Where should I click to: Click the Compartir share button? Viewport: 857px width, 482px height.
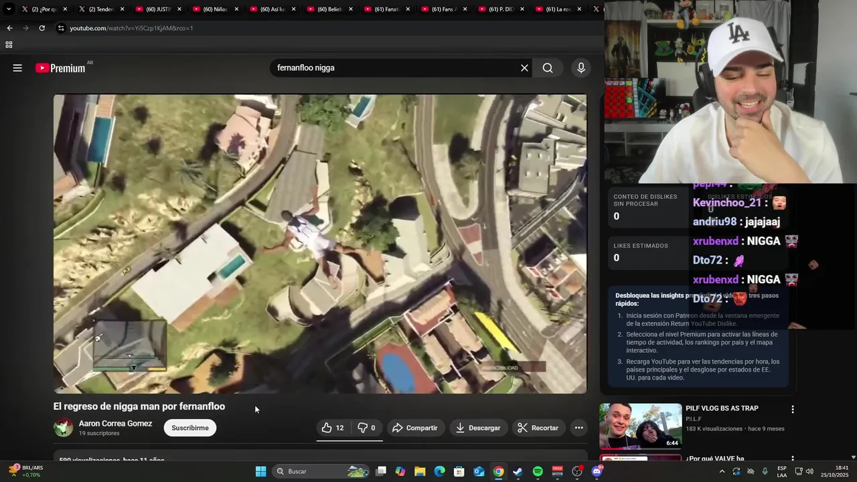(x=414, y=428)
